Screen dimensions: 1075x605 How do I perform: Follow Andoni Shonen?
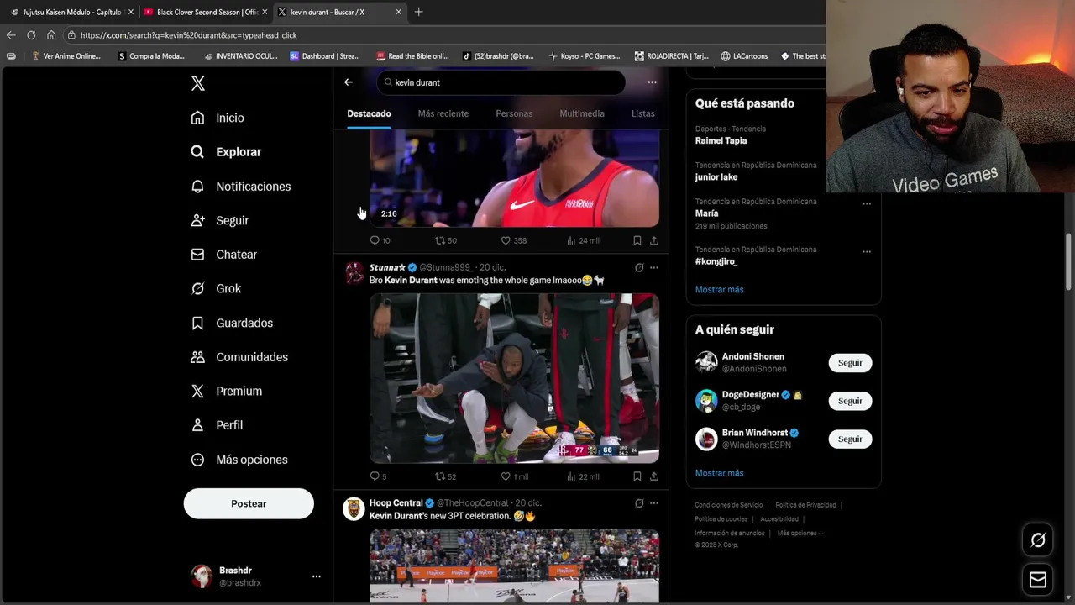click(850, 363)
